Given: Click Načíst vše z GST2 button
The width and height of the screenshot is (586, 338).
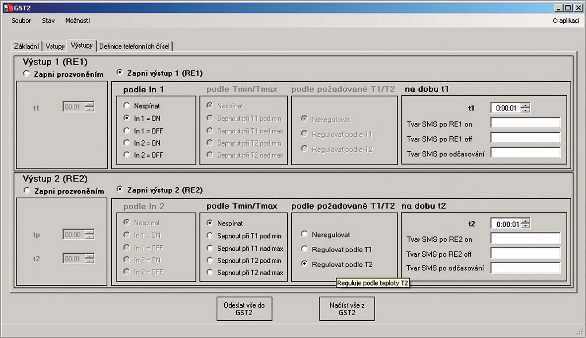Looking at the screenshot, I should pos(347,308).
